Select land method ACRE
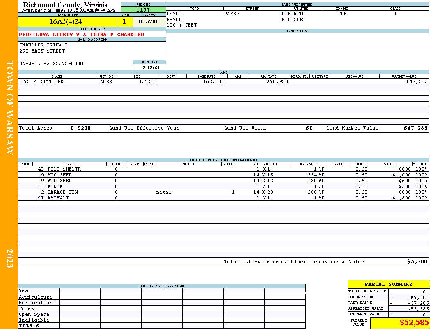 pos(106,82)
